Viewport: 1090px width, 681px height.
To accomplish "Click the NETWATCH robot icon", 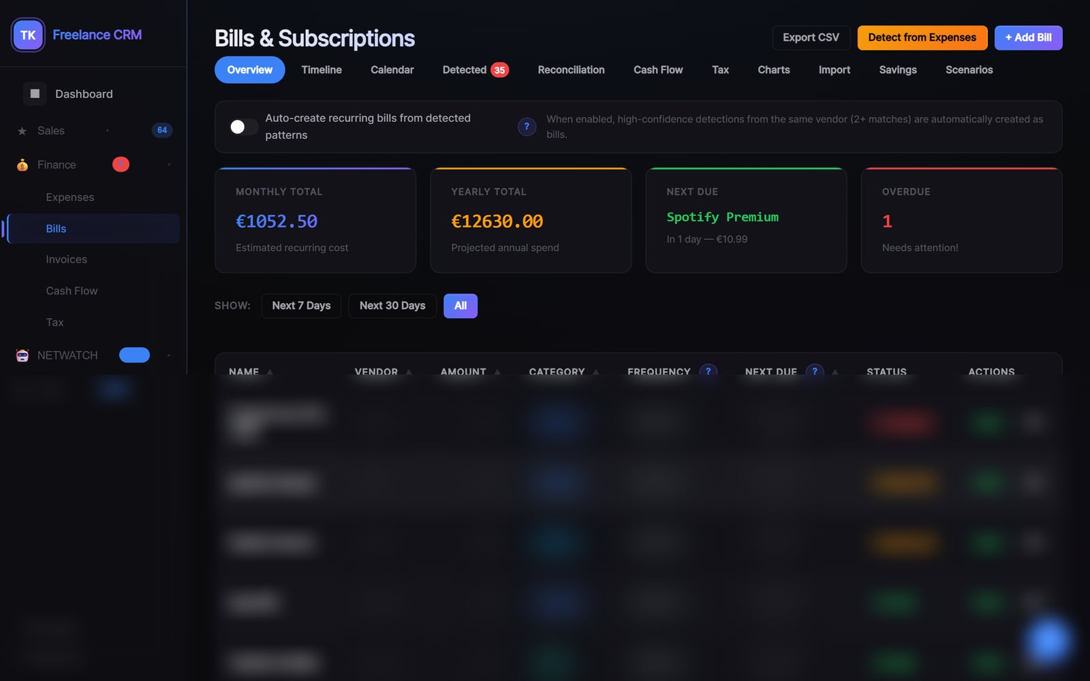I will (22, 355).
